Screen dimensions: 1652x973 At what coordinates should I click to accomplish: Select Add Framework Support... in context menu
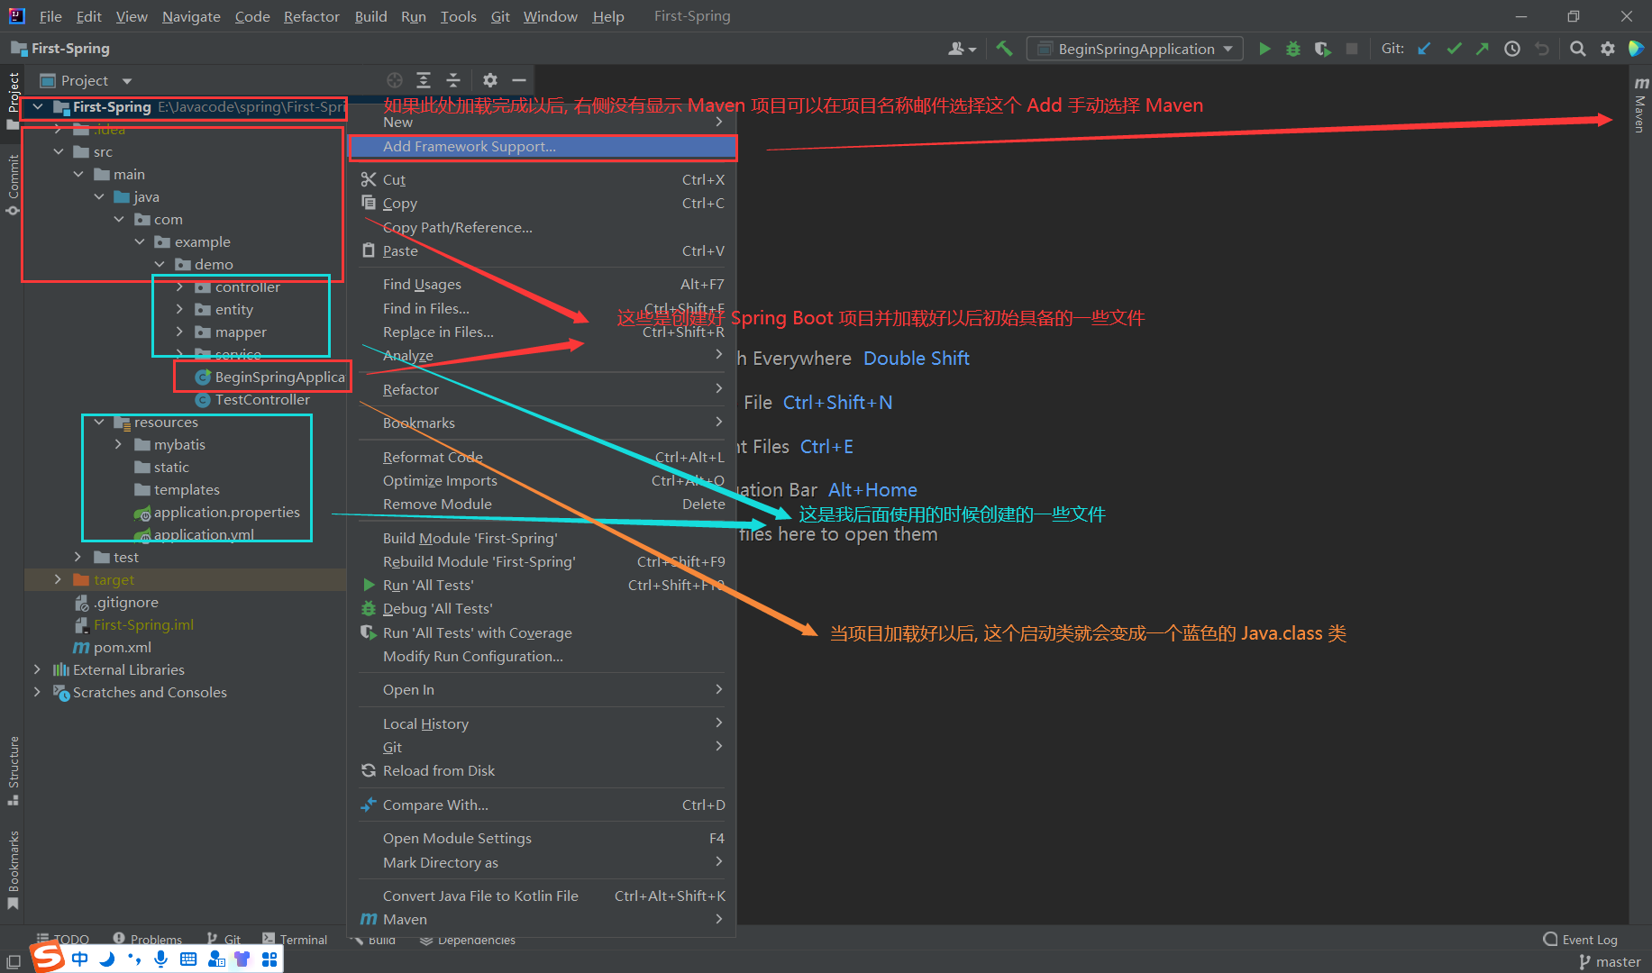tap(542, 146)
